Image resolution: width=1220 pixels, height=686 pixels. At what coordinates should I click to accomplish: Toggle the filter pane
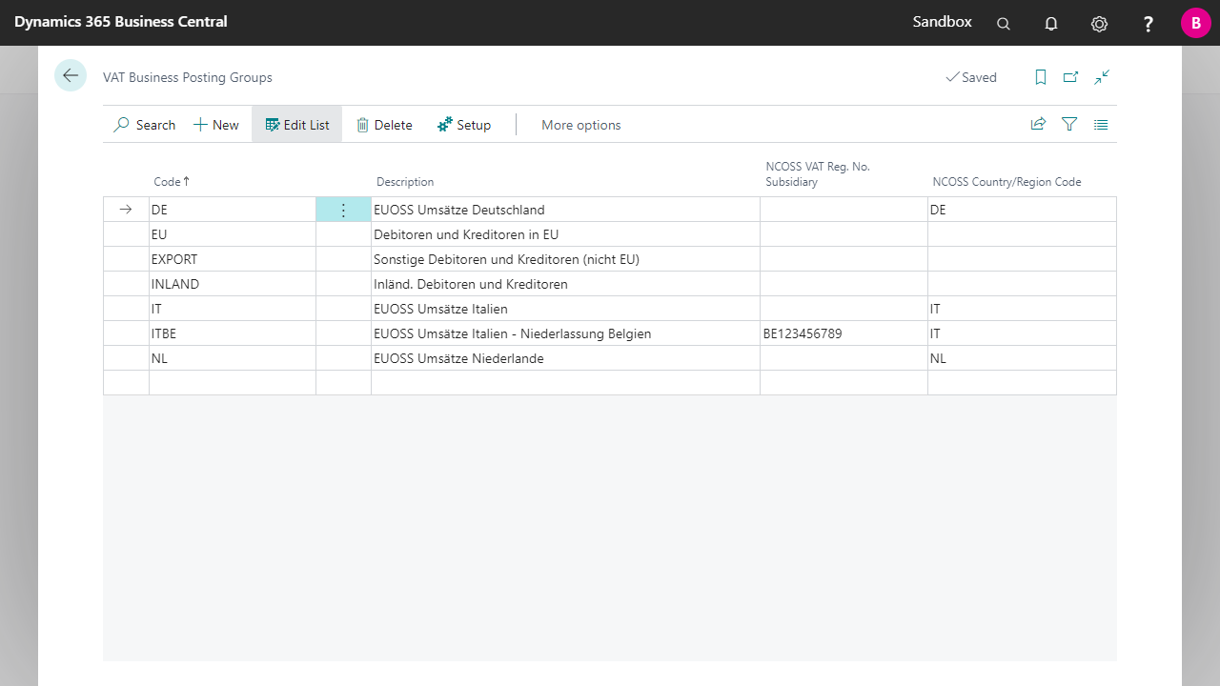click(1069, 124)
